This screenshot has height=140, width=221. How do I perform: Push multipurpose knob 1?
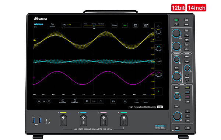coord(176,34)
